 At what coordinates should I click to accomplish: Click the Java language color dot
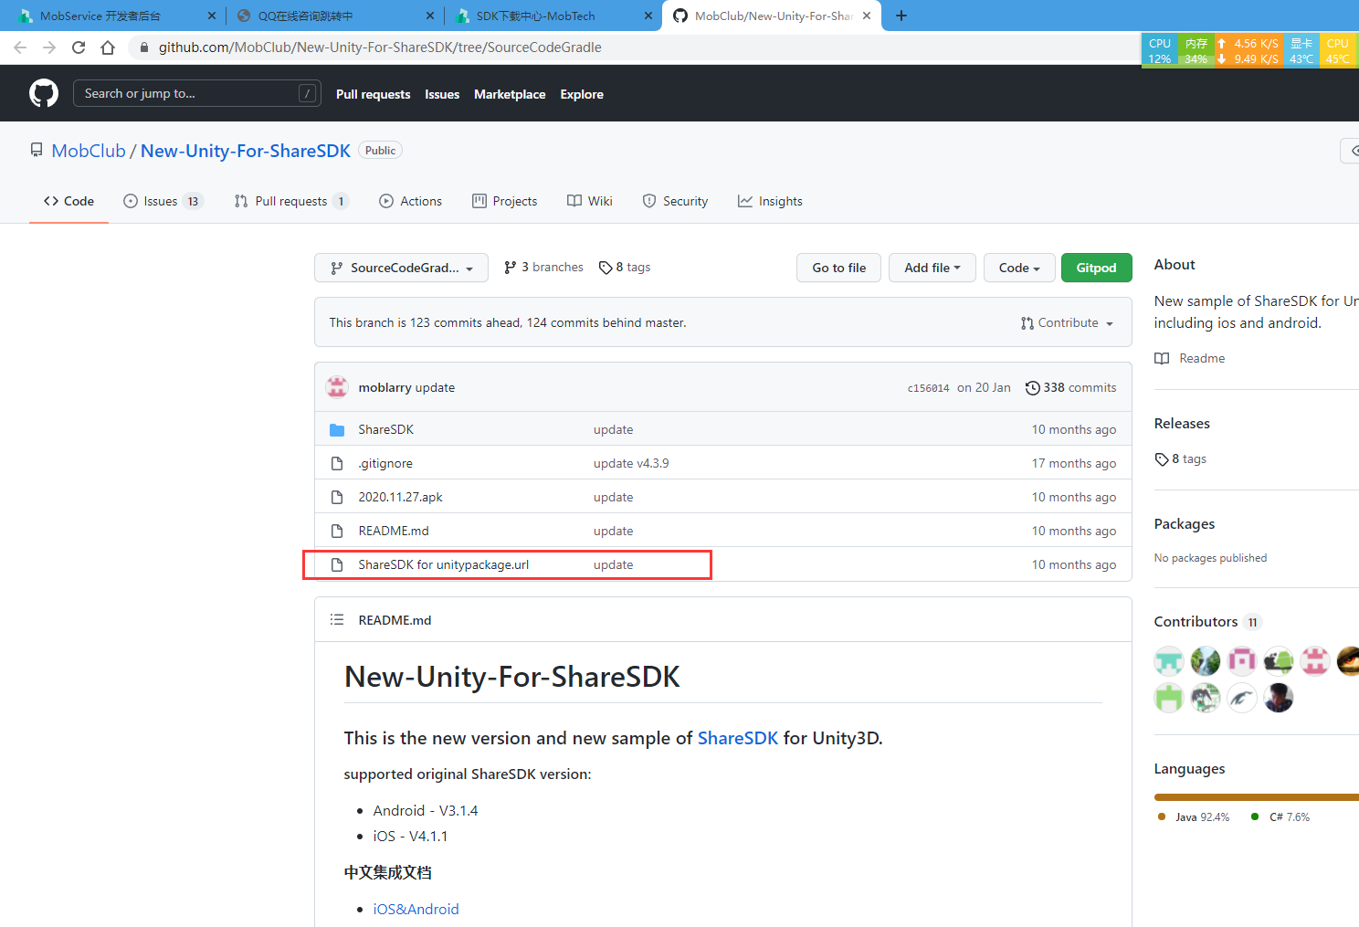tap(1162, 816)
